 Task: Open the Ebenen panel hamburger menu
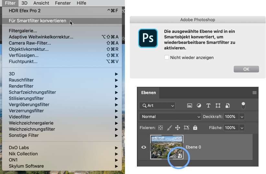pyautogui.click(x=254, y=93)
